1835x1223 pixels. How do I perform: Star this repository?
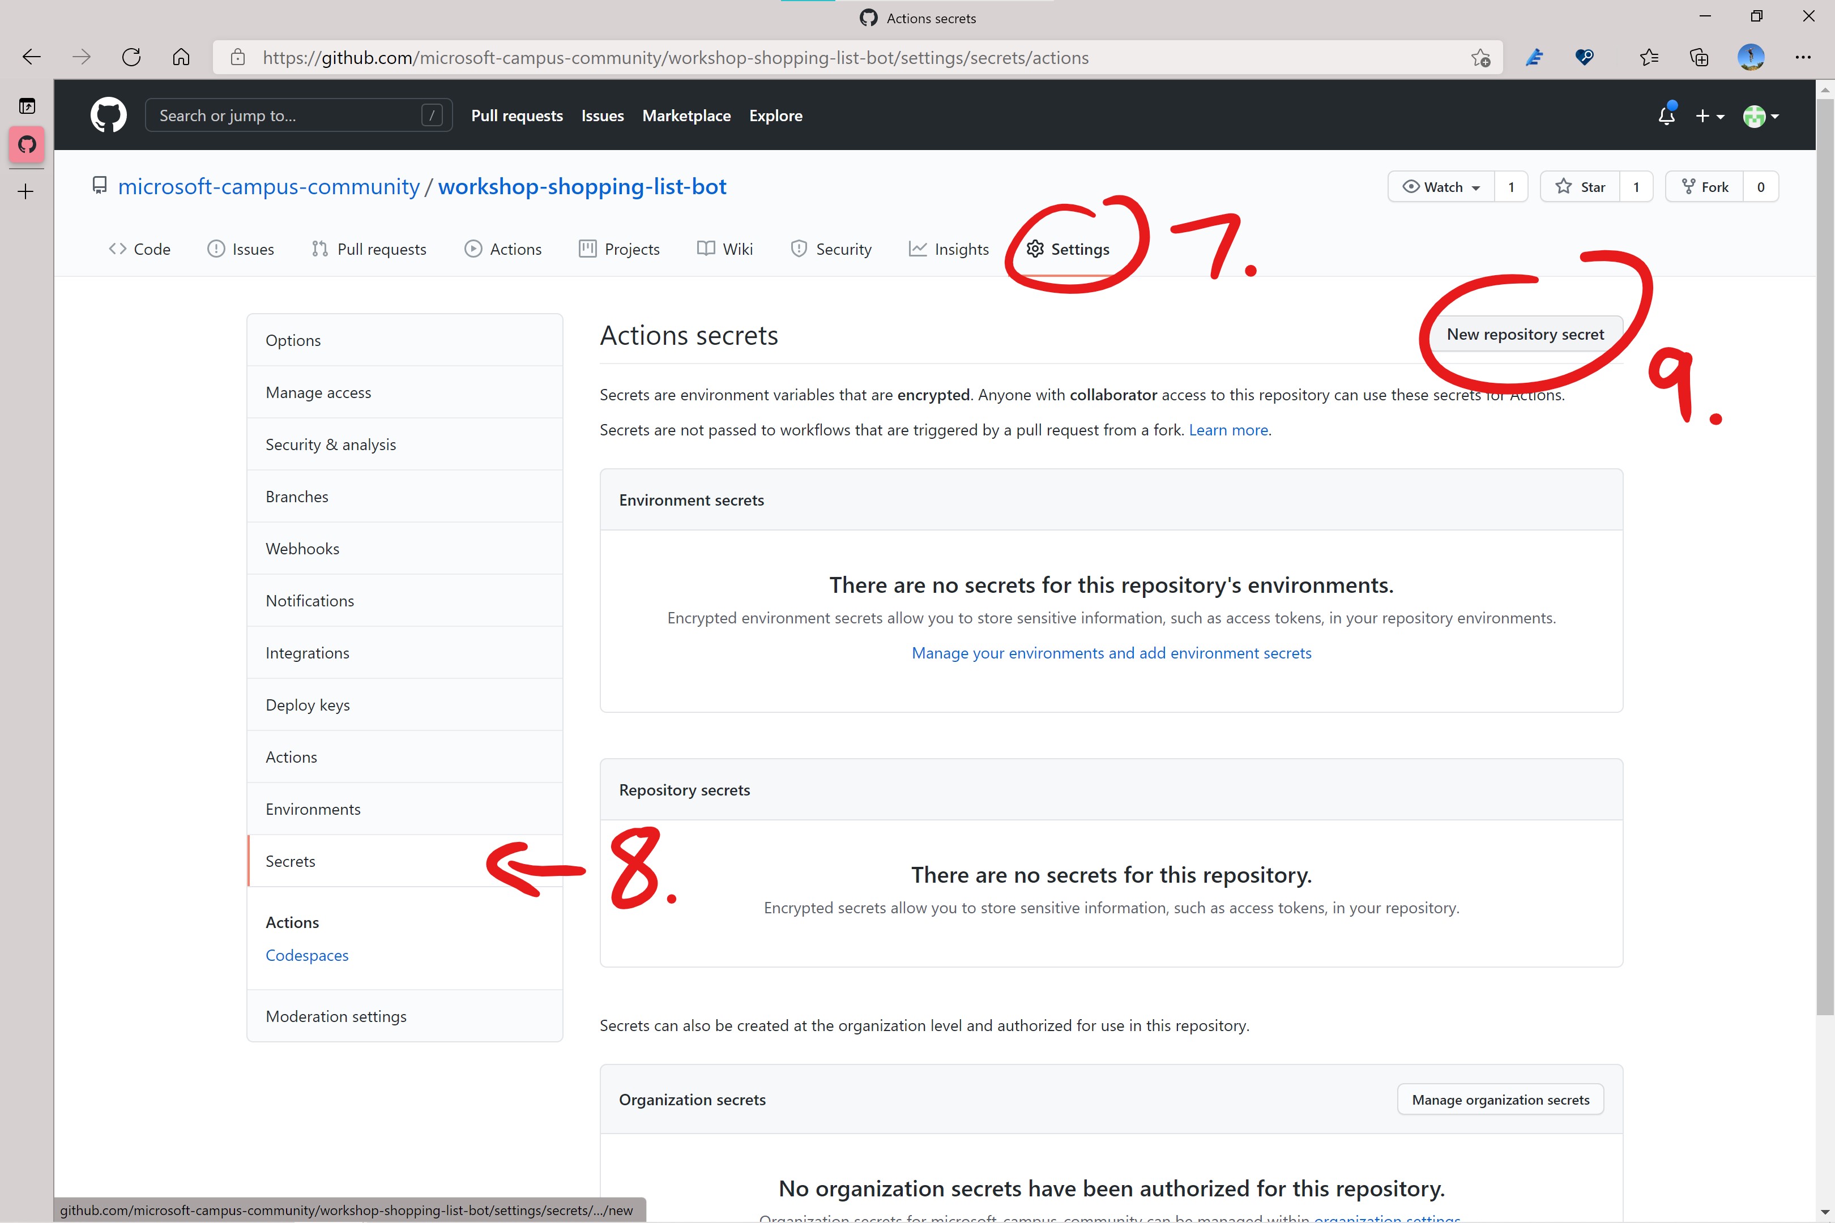pos(1581,187)
